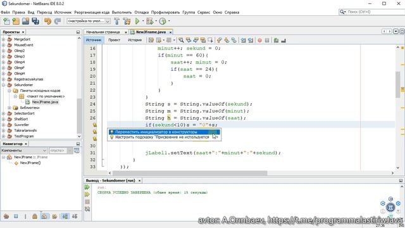Switch to Проект design view
405x228 pixels.
point(114,40)
